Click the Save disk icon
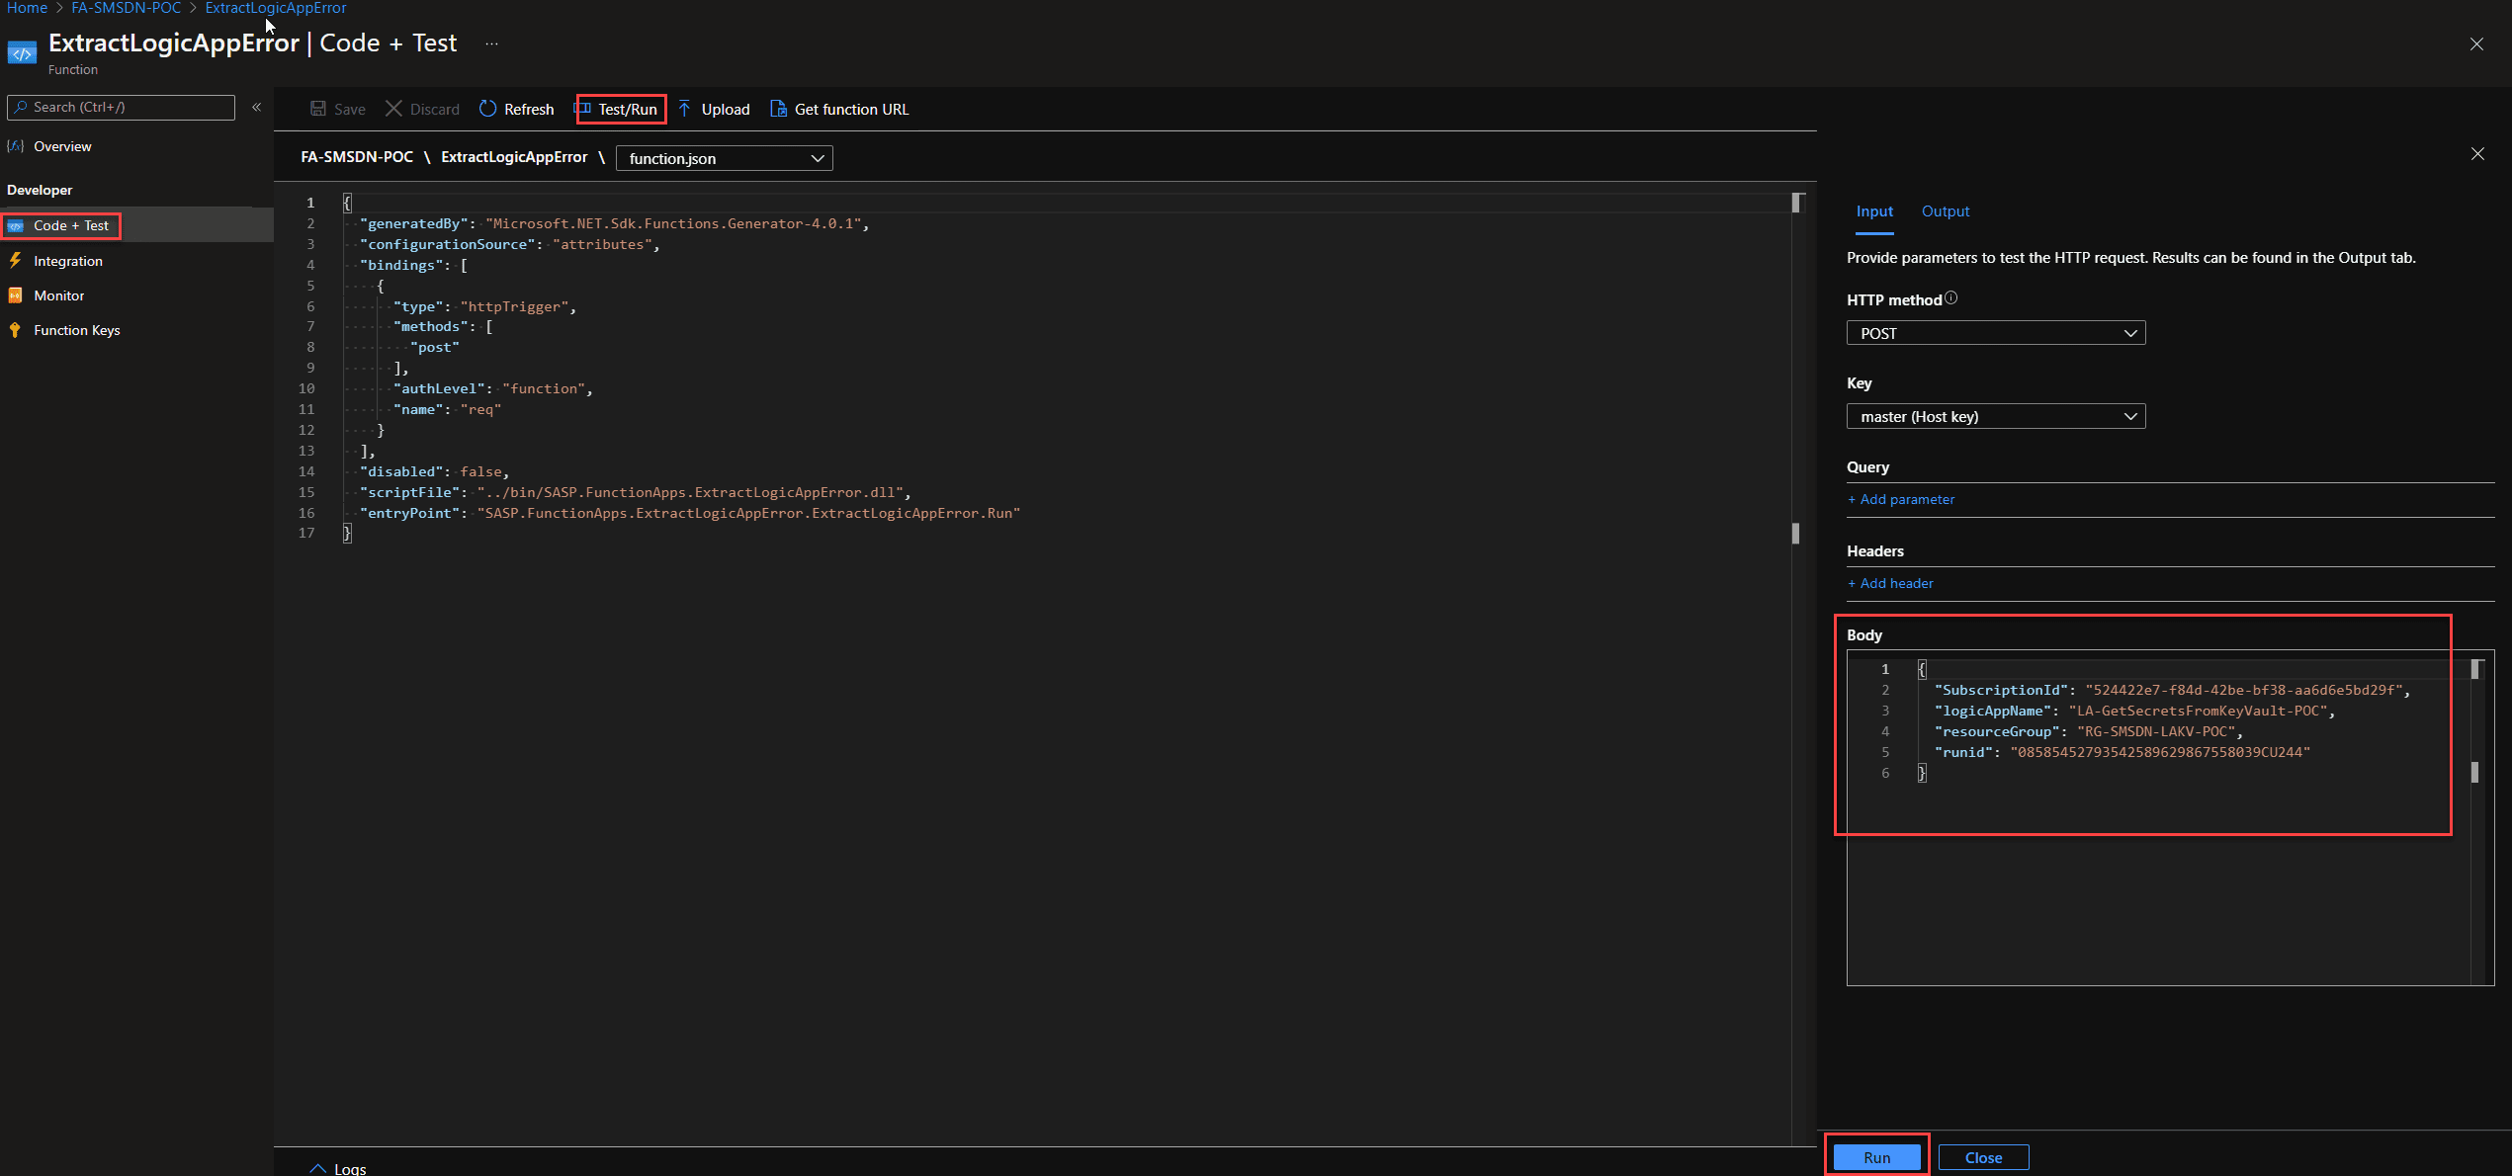2512x1176 pixels. [x=318, y=109]
